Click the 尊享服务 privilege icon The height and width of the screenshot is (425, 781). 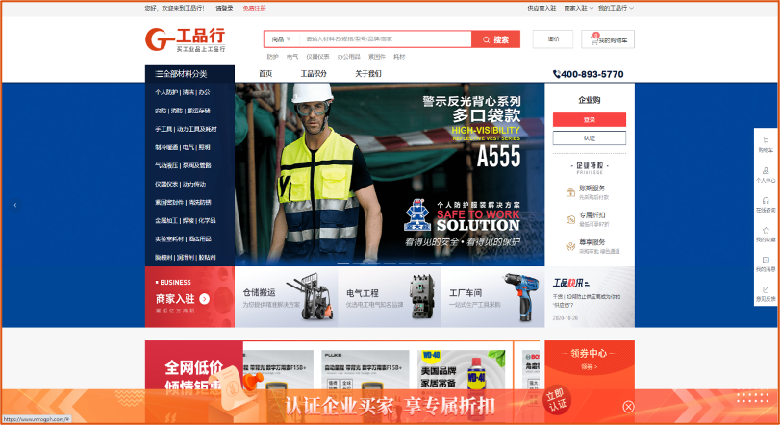coord(570,246)
